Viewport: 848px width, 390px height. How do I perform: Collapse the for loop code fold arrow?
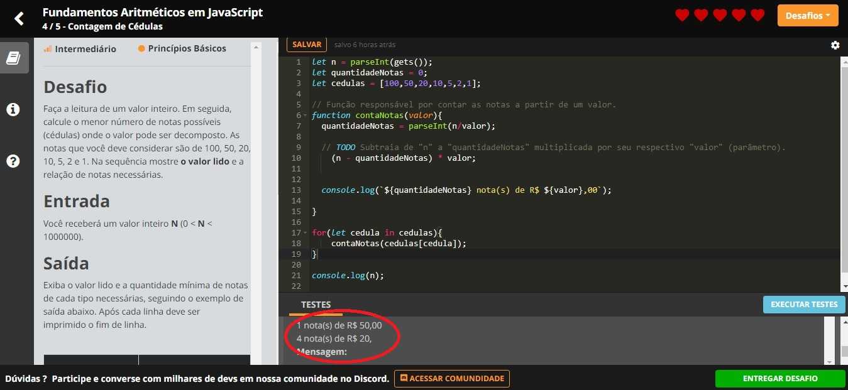[306, 232]
